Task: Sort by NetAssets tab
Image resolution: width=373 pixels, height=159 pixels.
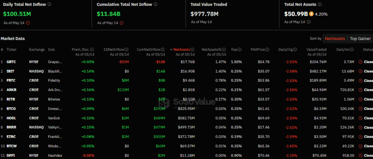Action: point(335,38)
